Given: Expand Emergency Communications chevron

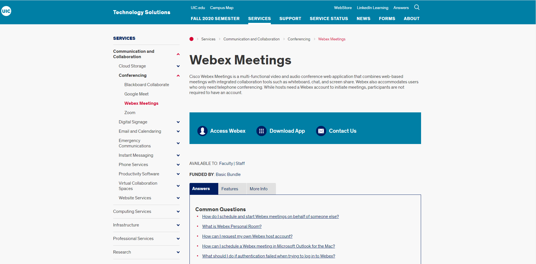Looking at the screenshot, I should pos(178,143).
